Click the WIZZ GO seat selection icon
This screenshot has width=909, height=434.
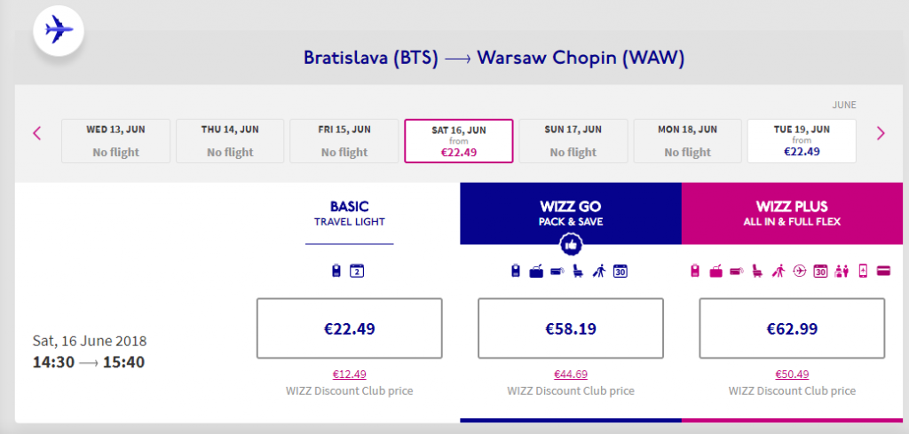(x=577, y=271)
